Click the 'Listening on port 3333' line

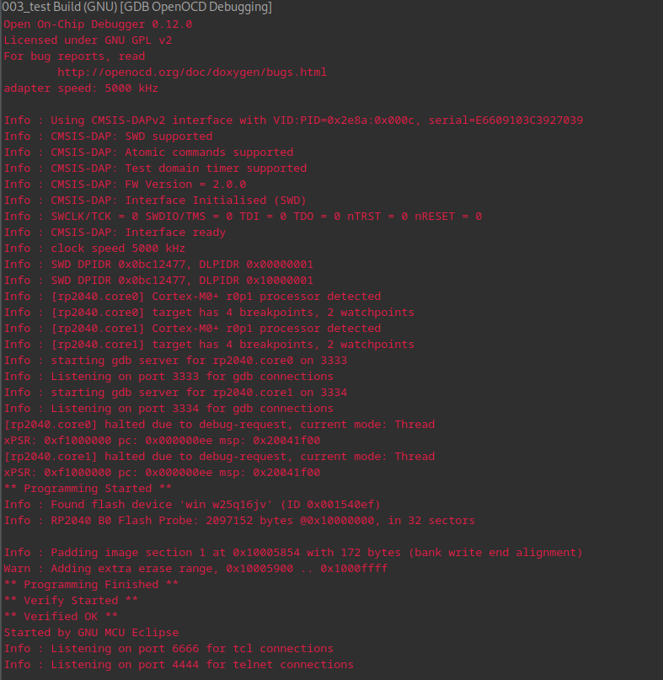(x=168, y=377)
